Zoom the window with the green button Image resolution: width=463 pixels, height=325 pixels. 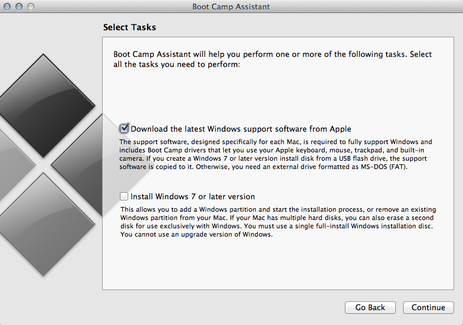pos(30,7)
